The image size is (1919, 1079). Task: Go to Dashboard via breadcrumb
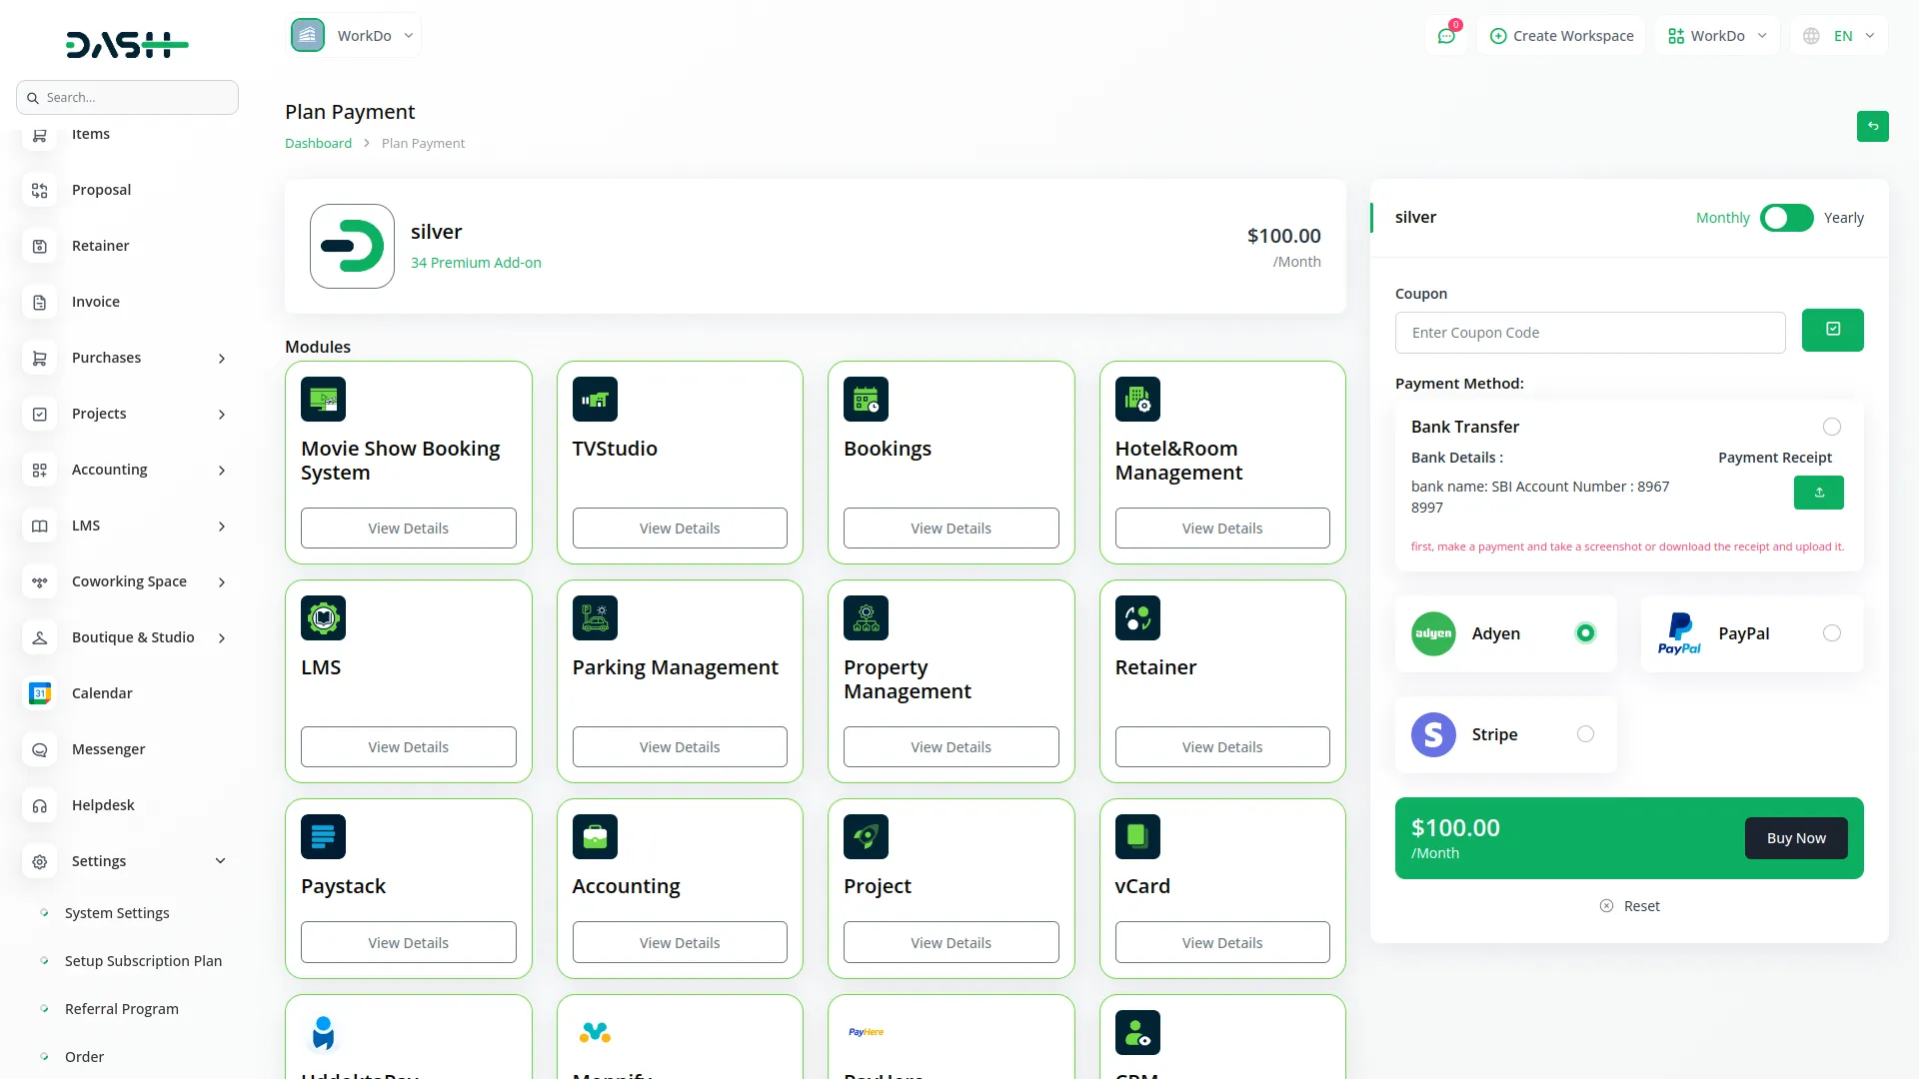(318, 143)
